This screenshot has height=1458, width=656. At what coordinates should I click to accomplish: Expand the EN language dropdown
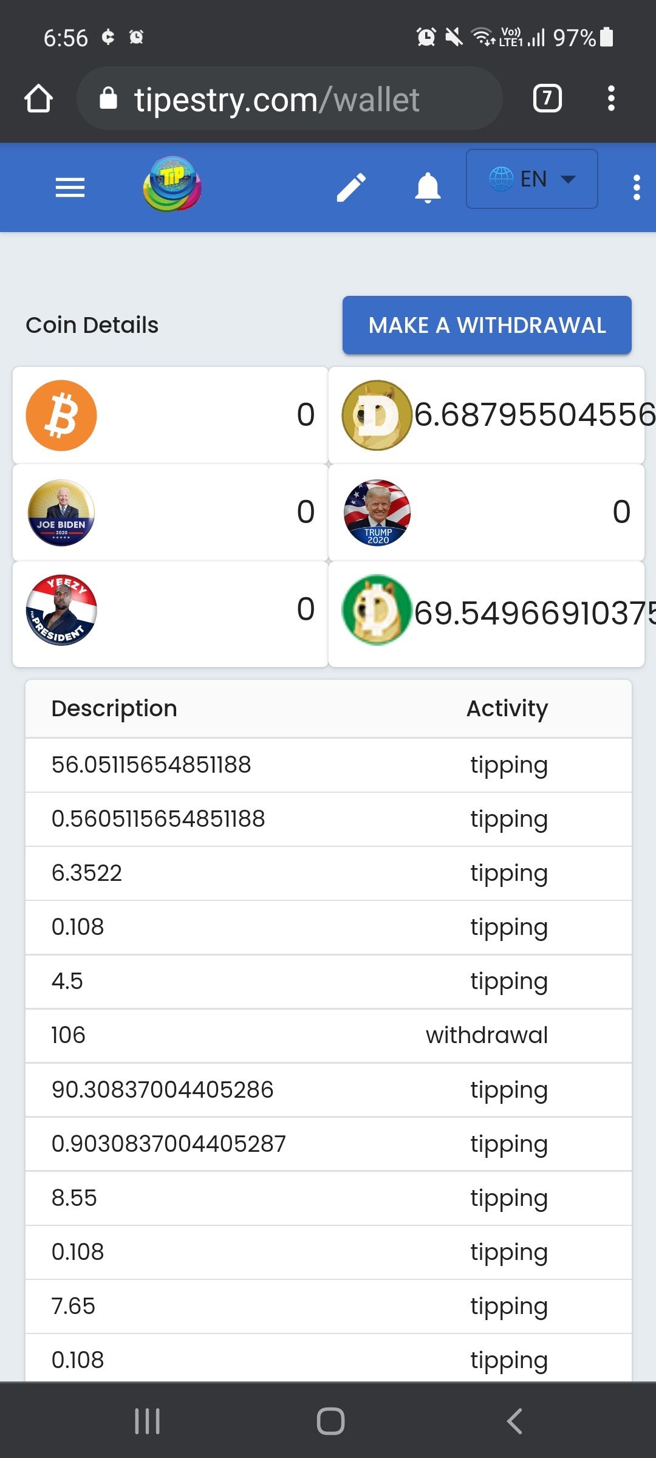pyautogui.click(x=532, y=179)
